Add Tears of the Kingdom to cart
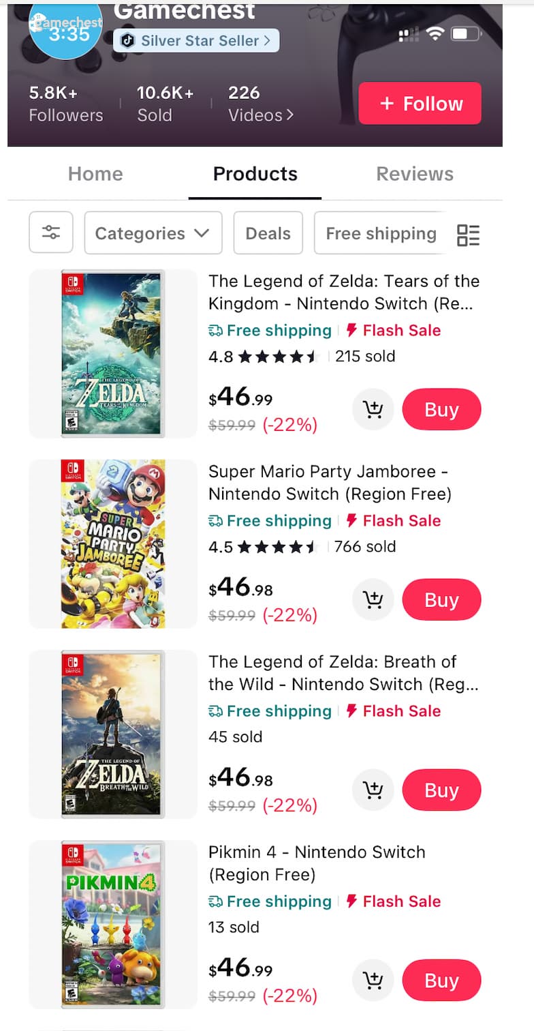 click(373, 410)
